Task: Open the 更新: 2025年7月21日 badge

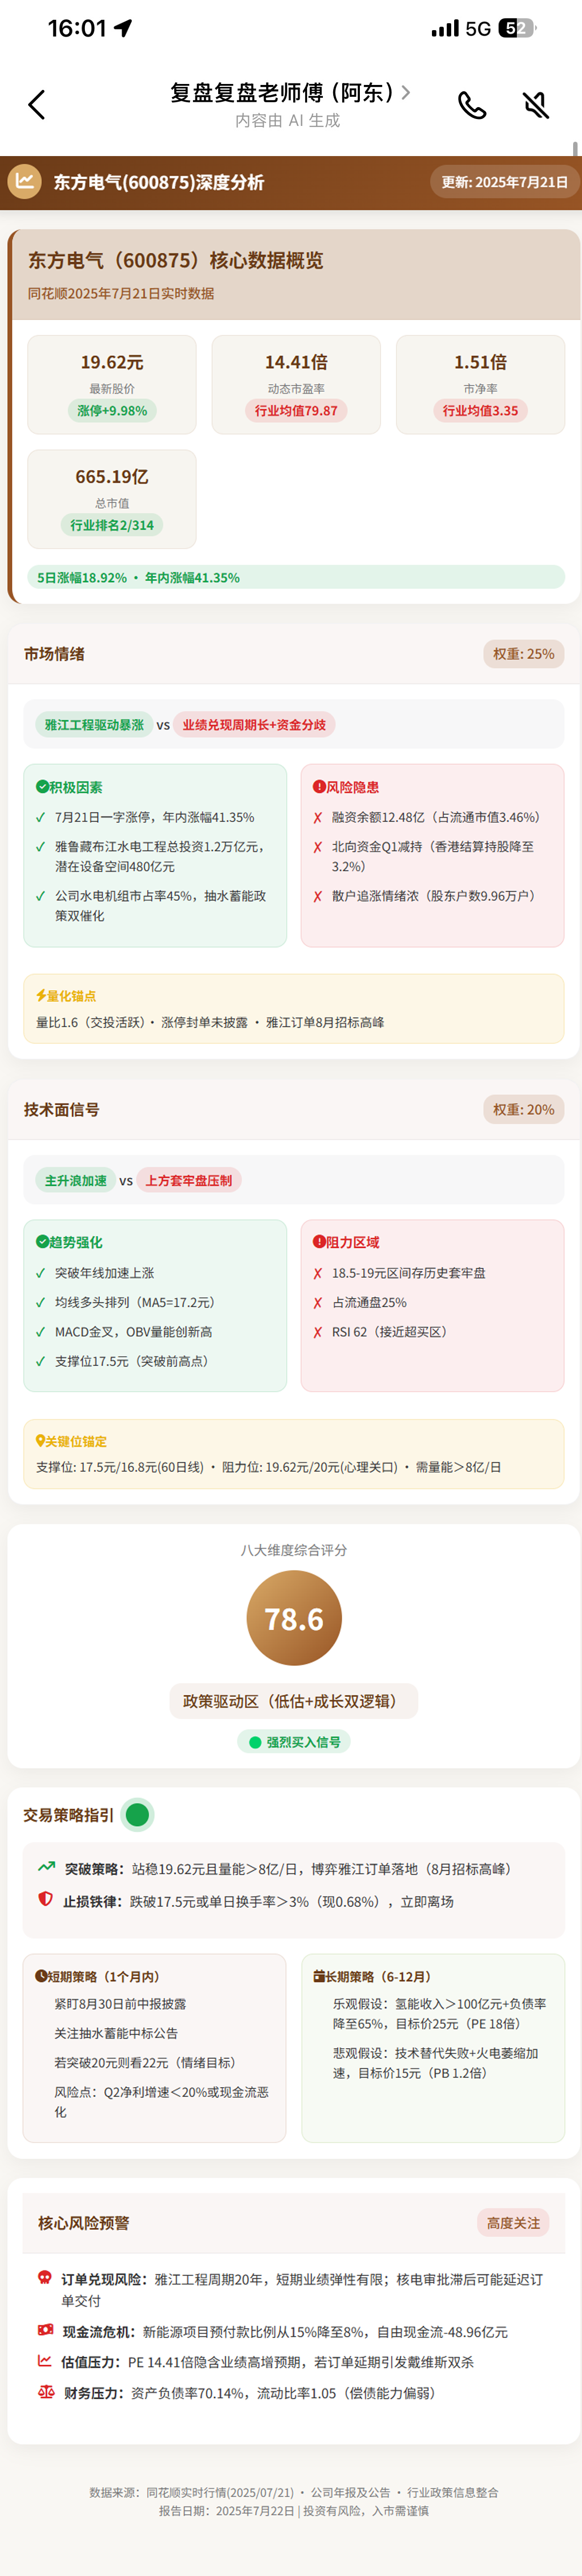Action: (504, 182)
